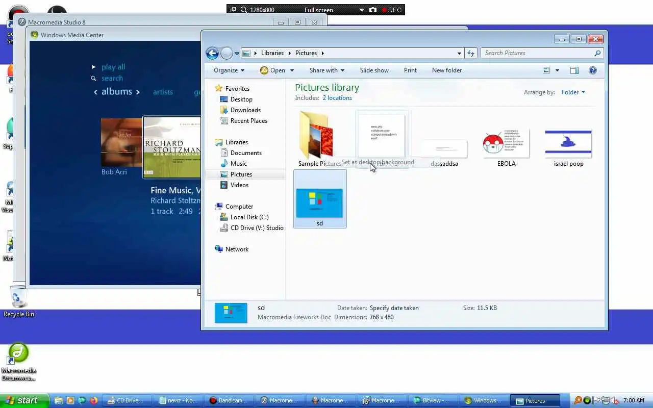Select the Bob Acri album cover
653x408 pixels.
[121, 142]
